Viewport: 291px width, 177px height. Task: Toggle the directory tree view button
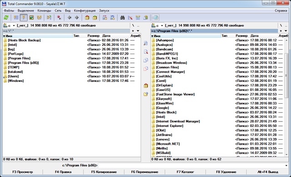coord(39,18)
